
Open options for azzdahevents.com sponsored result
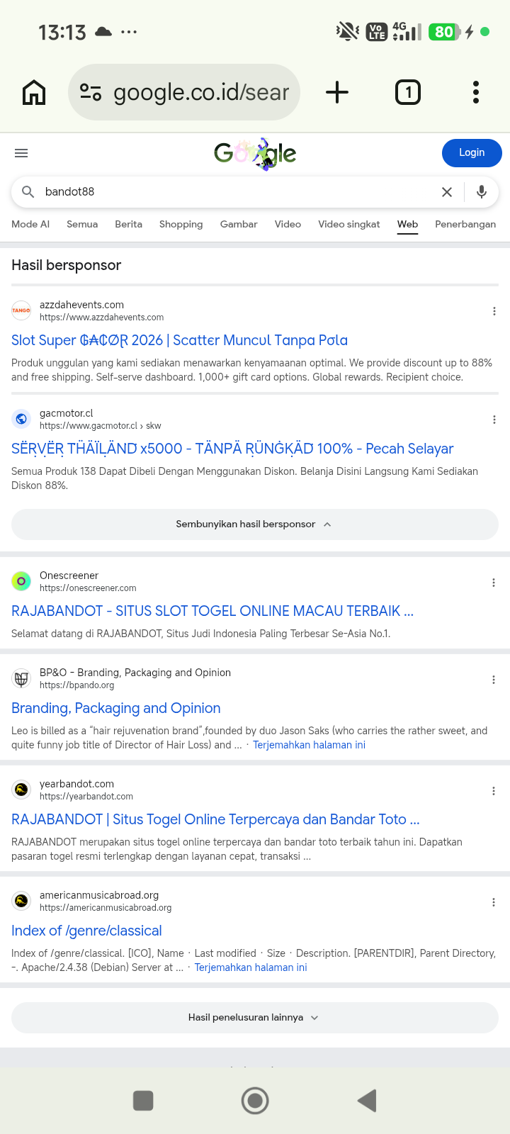pos(494,311)
